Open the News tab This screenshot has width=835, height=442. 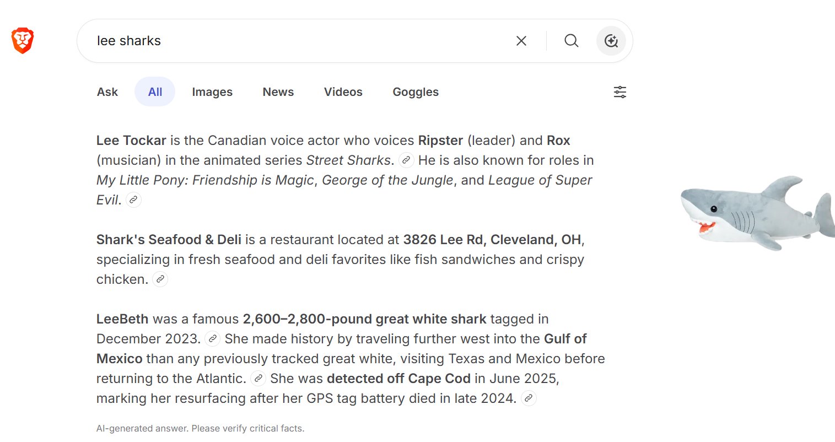[x=278, y=92]
